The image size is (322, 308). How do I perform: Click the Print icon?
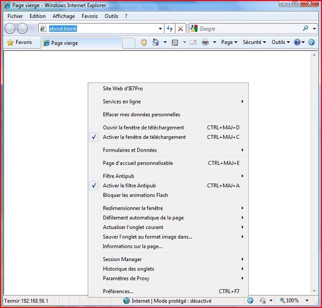[205, 42]
